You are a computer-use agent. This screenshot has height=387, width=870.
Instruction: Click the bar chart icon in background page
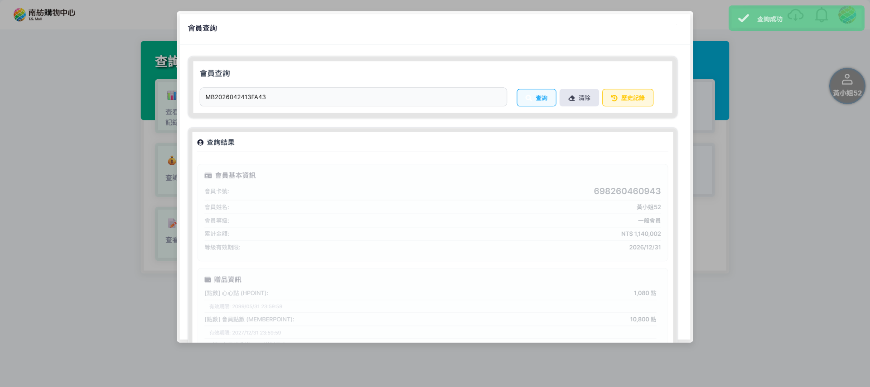click(x=172, y=95)
